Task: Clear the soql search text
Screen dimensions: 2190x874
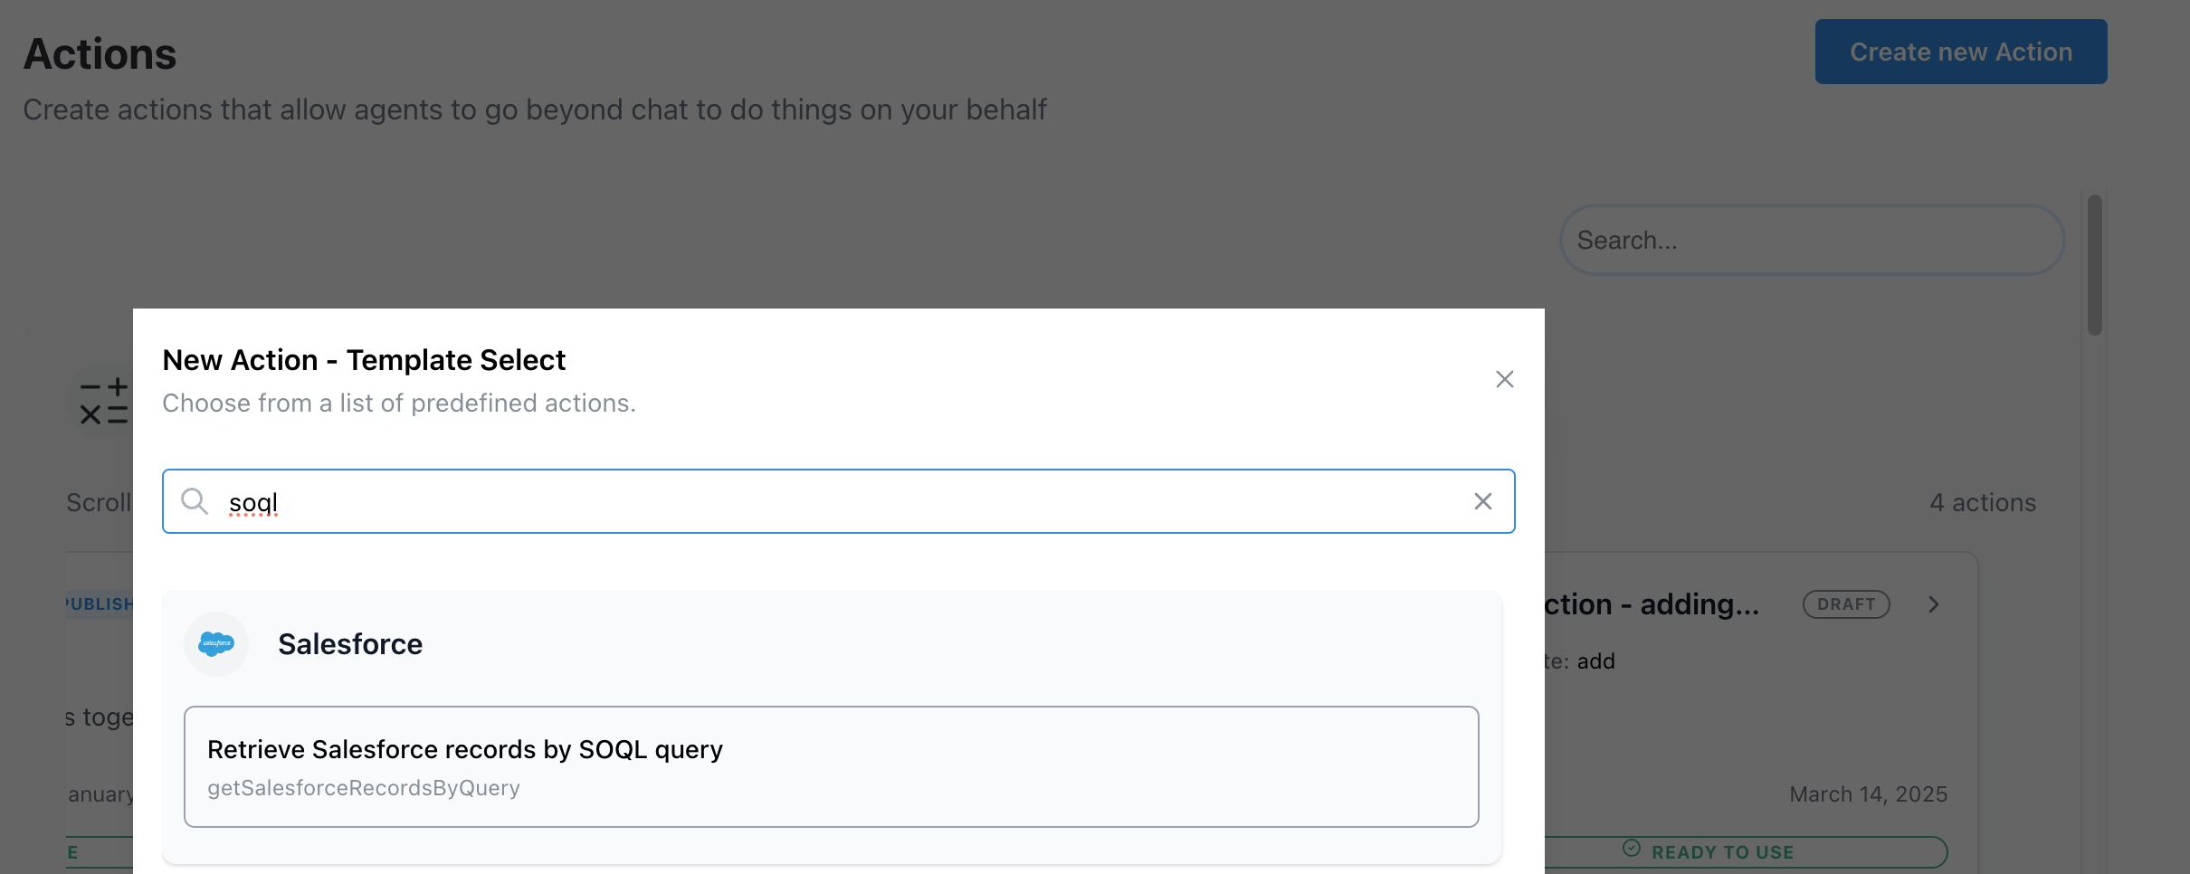Action: click(x=1482, y=501)
